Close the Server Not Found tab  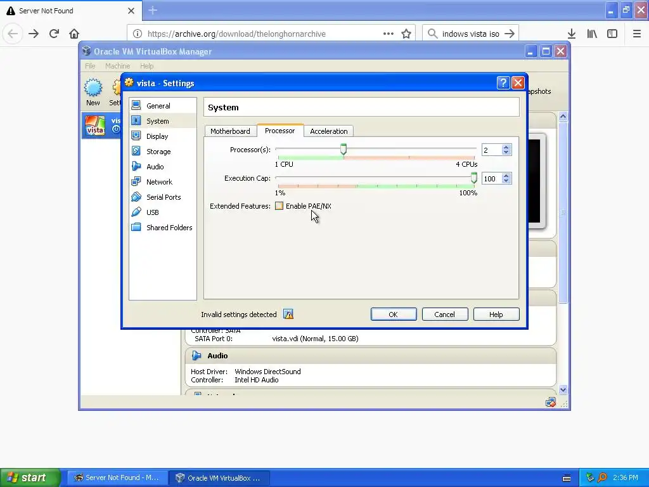(x=131, y=11)
